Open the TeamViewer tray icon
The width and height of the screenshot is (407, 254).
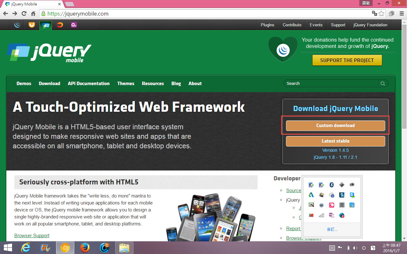pyautogui.click(x=352, y=195)
